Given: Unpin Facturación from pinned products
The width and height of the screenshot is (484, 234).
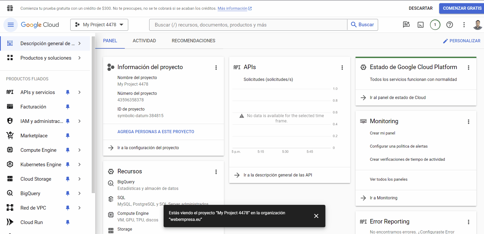Looking at the screenshot, I should [68, 107].
